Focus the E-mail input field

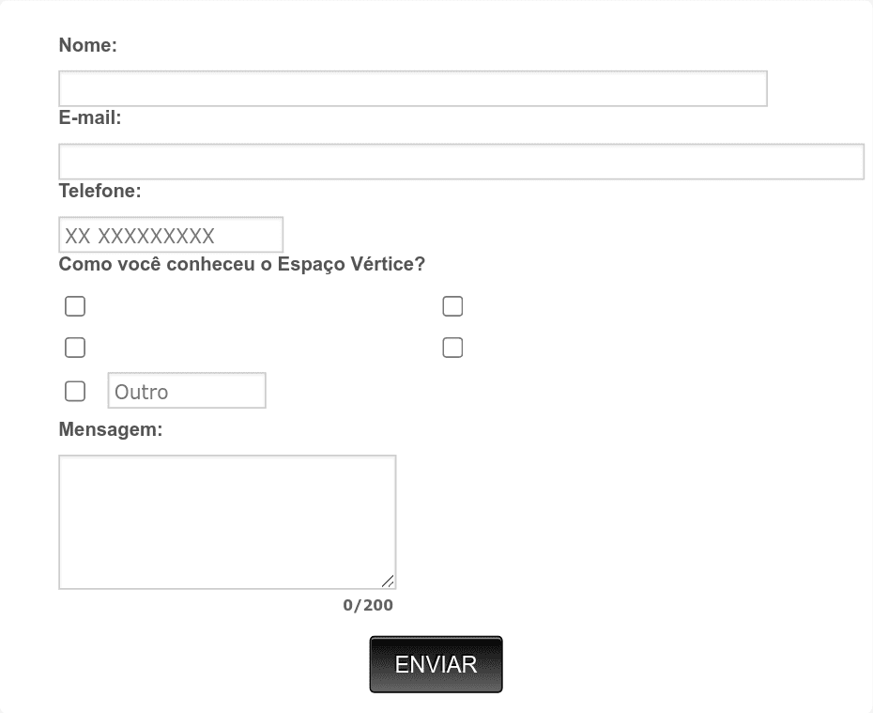point(461,162)
